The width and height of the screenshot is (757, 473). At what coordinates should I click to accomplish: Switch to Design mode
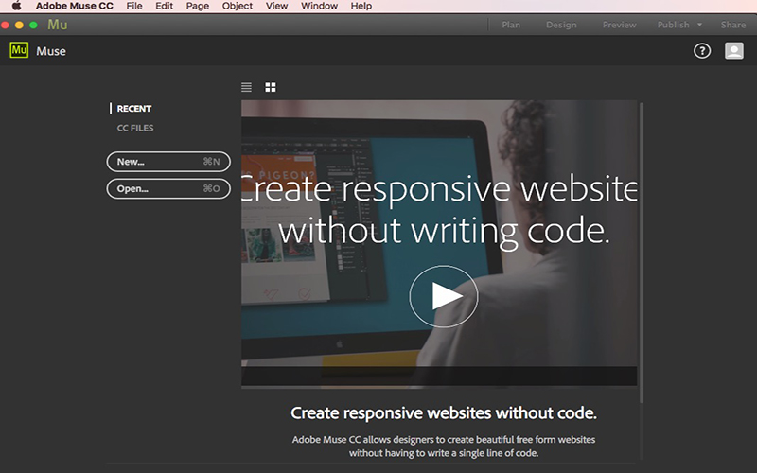[x=561, y=25]
